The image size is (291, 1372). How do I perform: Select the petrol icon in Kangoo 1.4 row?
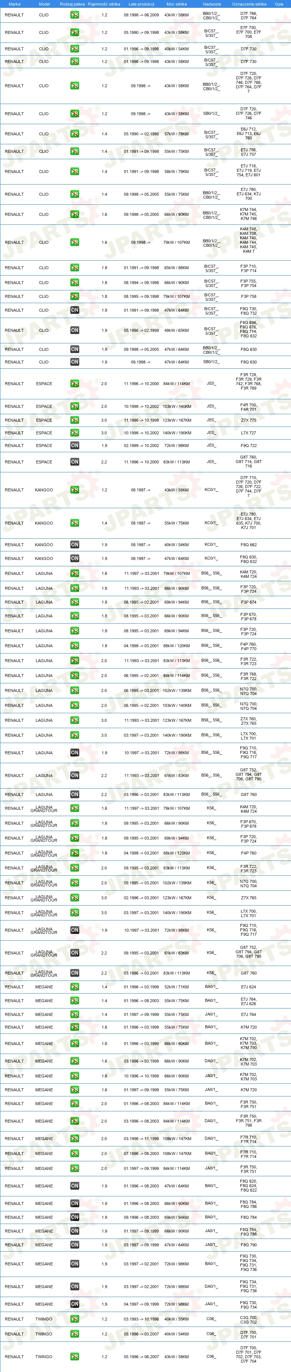pyautogui.click(x=74, y=523)
